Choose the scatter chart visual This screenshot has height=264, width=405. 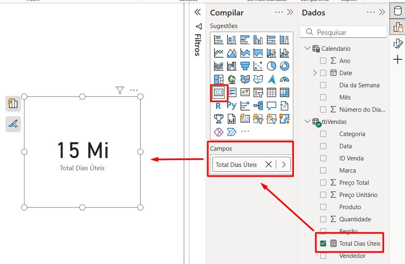coord(258,66)
